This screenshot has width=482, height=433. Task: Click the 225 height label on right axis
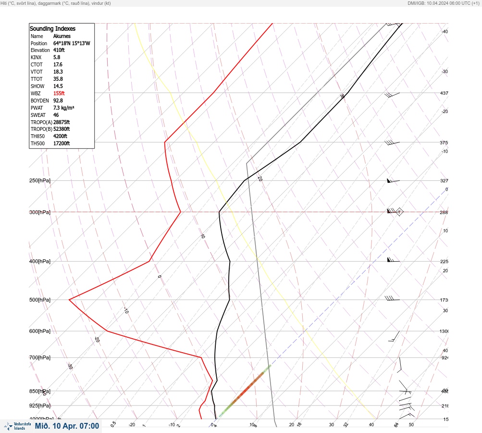(444, 262)
